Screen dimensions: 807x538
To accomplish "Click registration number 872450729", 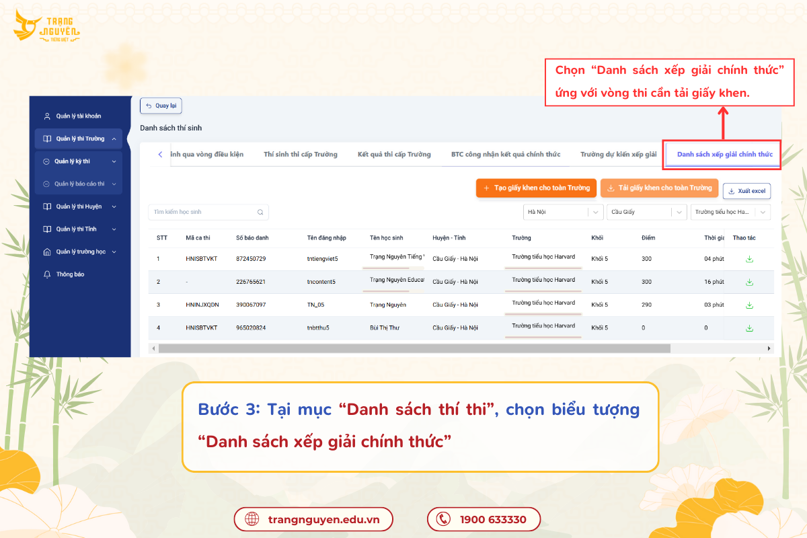I will pos(251,259).
